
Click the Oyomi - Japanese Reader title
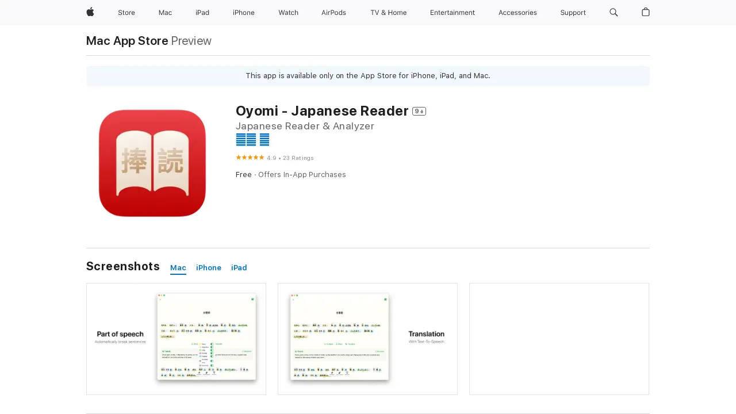(x=322, y=111)
